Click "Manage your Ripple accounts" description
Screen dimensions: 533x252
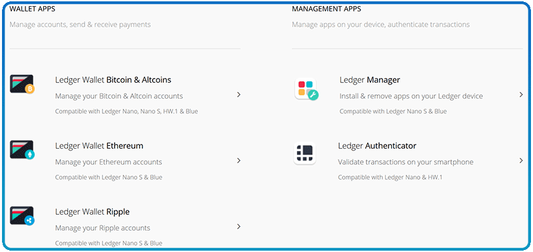(x=103, y=228)
